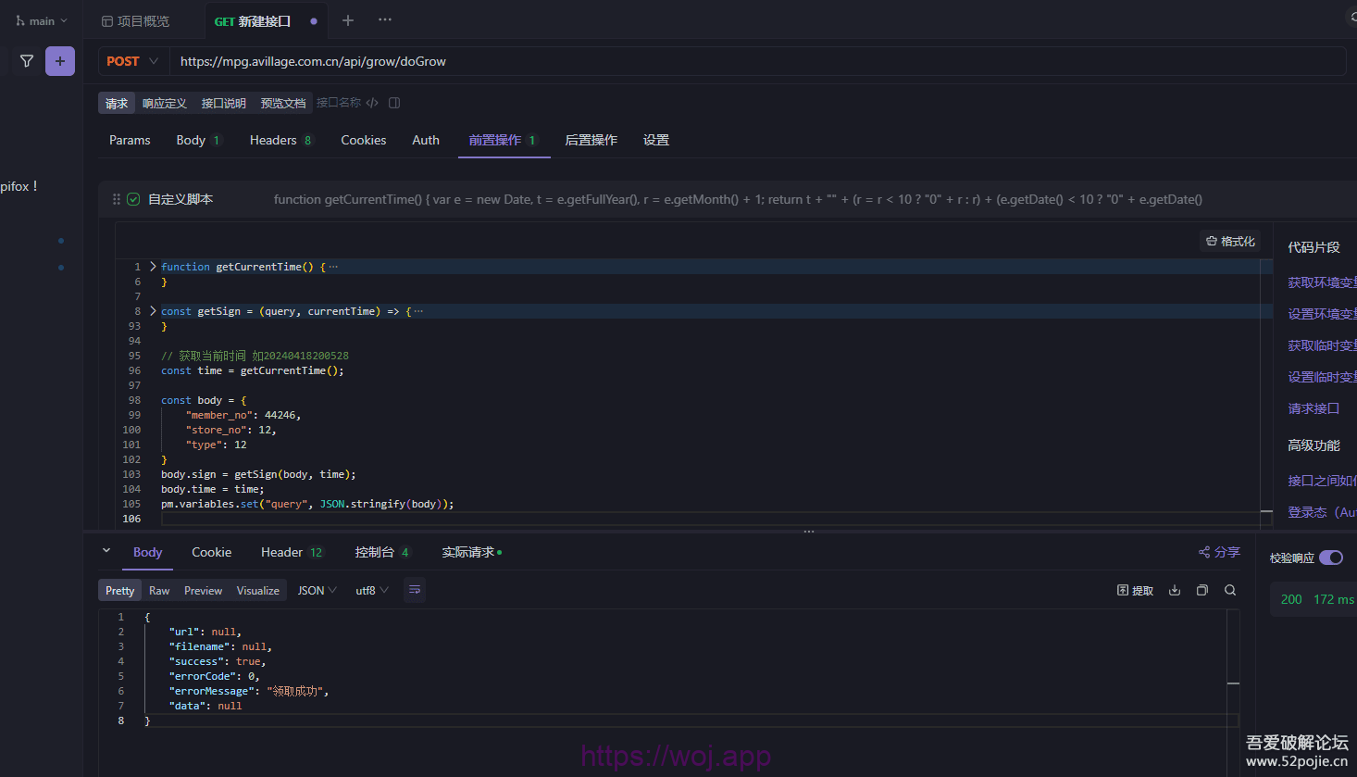The image size is (1357, 777).
Task: Open the 后置操作 tab
Action: click(x=591, y=140)
